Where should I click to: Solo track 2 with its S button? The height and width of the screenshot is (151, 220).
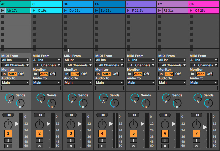(x=39, y=141)
